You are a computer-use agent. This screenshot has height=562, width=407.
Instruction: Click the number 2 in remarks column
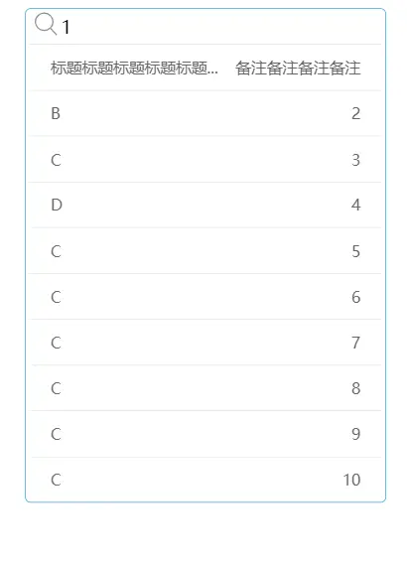pyautogui.click(x=355, y=113)
